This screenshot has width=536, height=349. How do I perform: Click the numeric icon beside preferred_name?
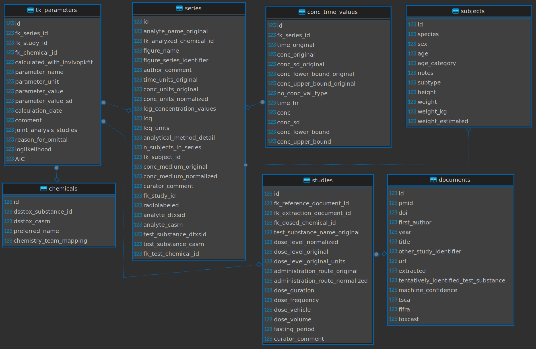click(8, 231)
